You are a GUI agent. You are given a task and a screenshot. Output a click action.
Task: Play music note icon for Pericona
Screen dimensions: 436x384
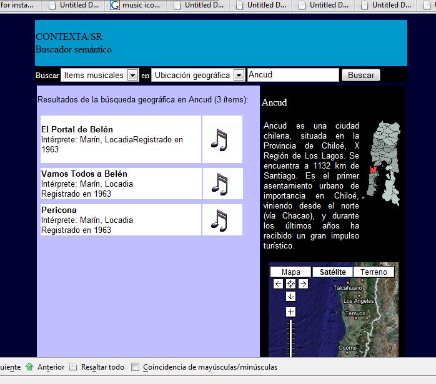[219, 220]
